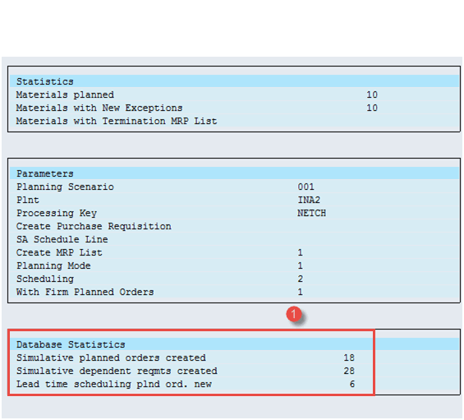The image size is (464, 420).
Task: Click Create MRP List value 1
Action: pyautogui.click(x=300, y=252)
